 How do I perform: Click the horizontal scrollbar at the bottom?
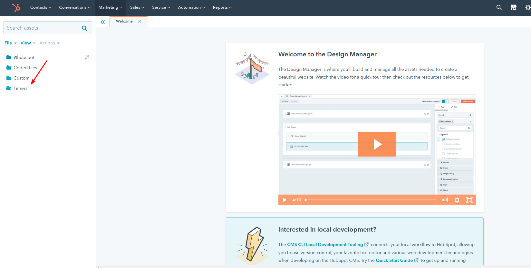[314, 267]
